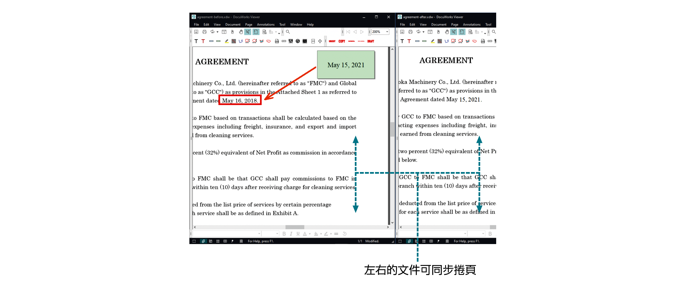This screenshot has height=283, width=690.
Task: Click the Bold button in left formatting bar
Action: [284, 234]
